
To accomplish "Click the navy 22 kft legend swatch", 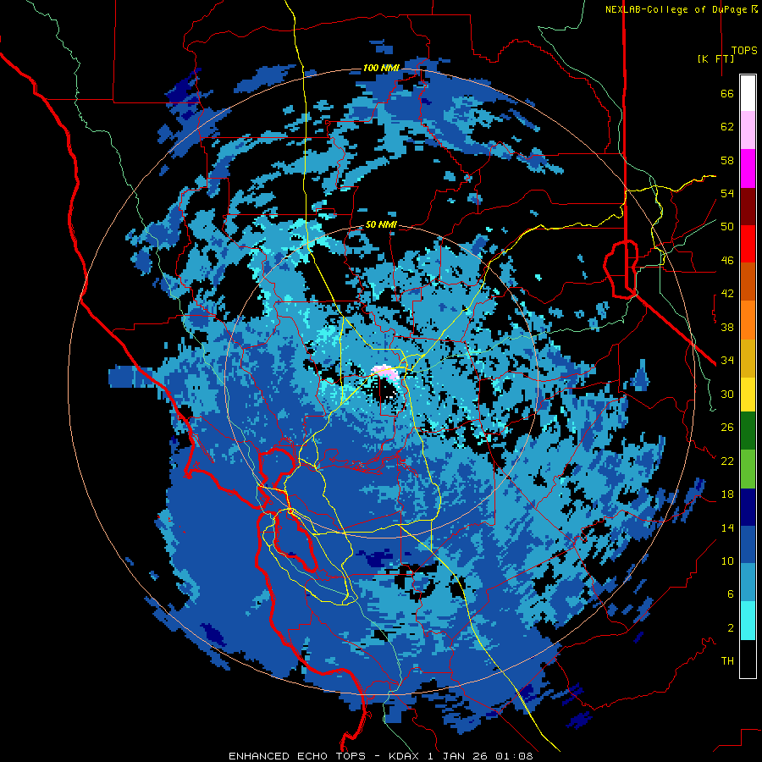I will pos(748,507).
